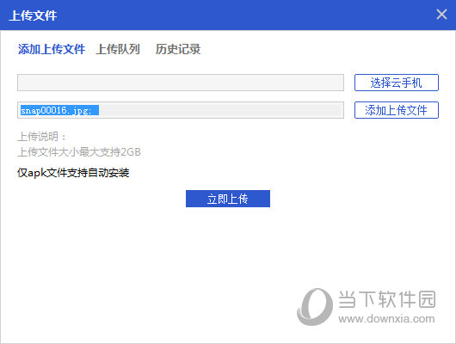This screenshot has width=456, height=344.
Task: Click the 立即上传 button
Action: click(228, 199)
